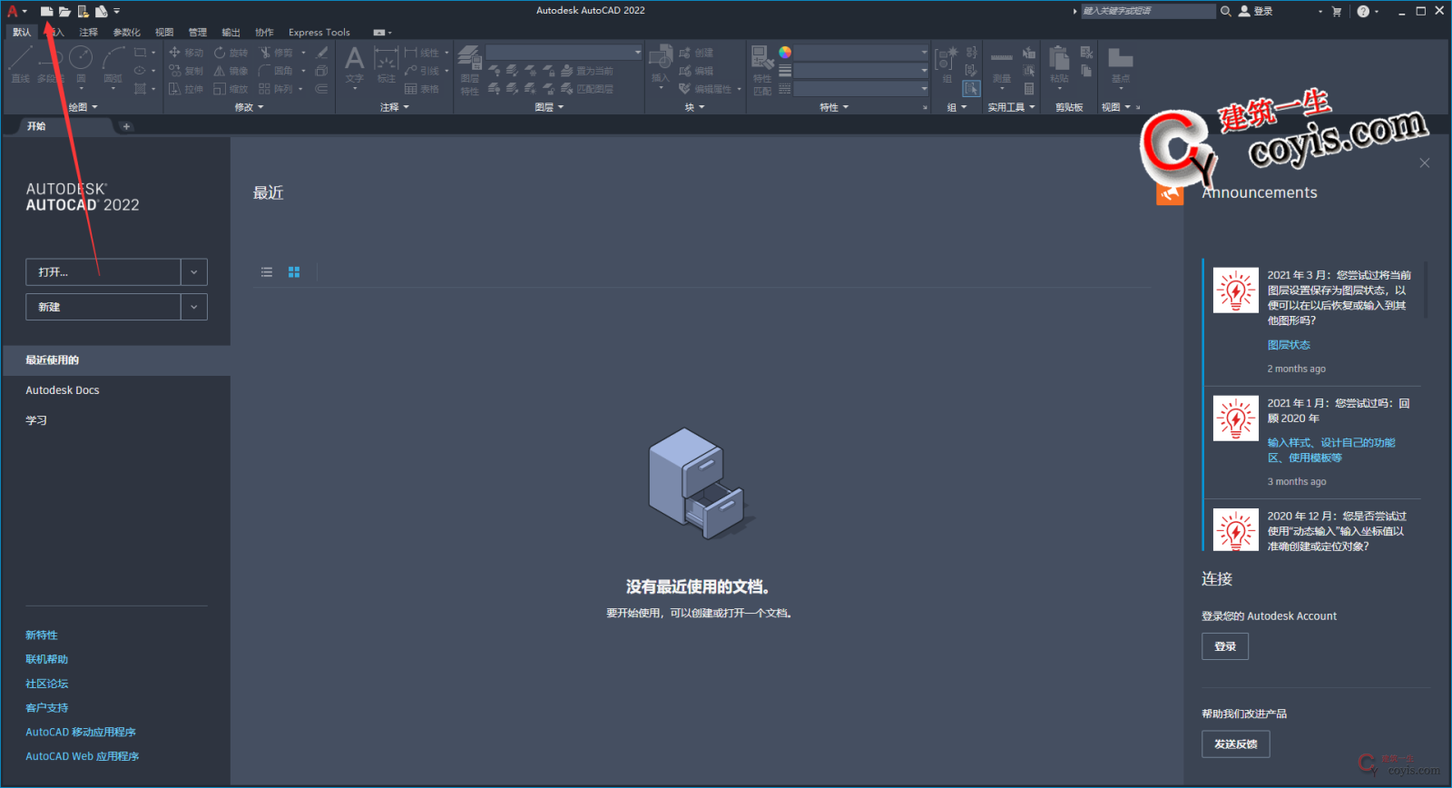Open the What's New (新特性) link

42,635
